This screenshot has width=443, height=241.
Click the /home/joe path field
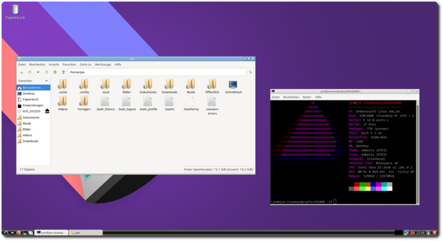tap(157, 73)
